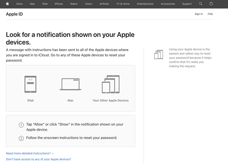Open the iPhone menu

click(x=59, y=4)
